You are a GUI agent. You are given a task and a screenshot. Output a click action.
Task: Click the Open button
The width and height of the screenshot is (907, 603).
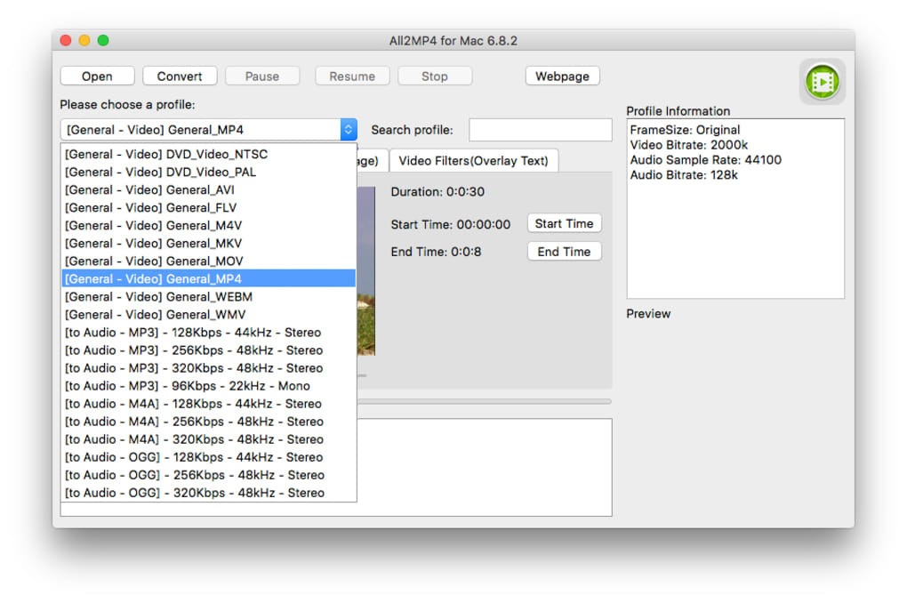click(97, 76)
